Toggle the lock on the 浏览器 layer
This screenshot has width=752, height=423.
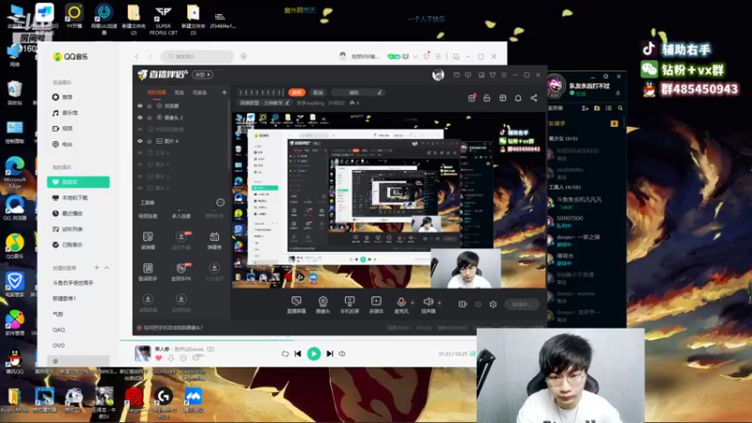point(149,105)
